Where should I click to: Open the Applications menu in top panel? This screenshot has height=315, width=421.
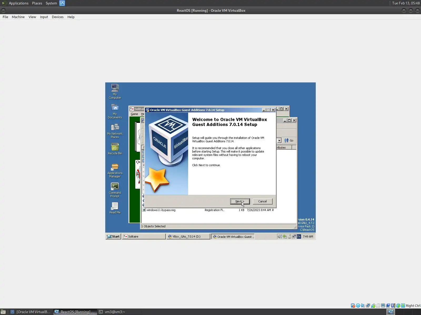coord(18,3)
